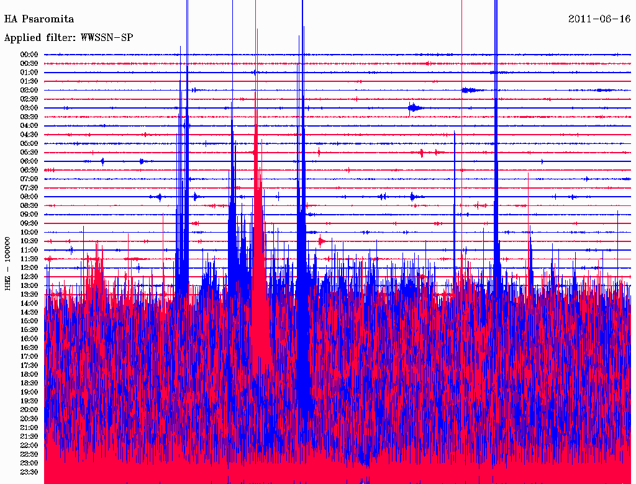Image resolution: width=636 pixels, height=484 pixels.
Task: Click the 11:30 time label
Action: click(x=29, y=259)
